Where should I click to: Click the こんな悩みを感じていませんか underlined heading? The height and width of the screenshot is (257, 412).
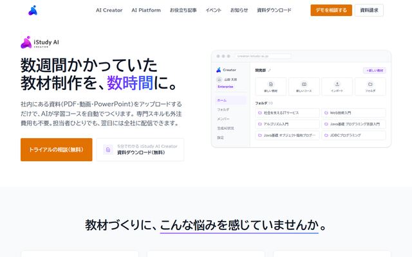239,226
